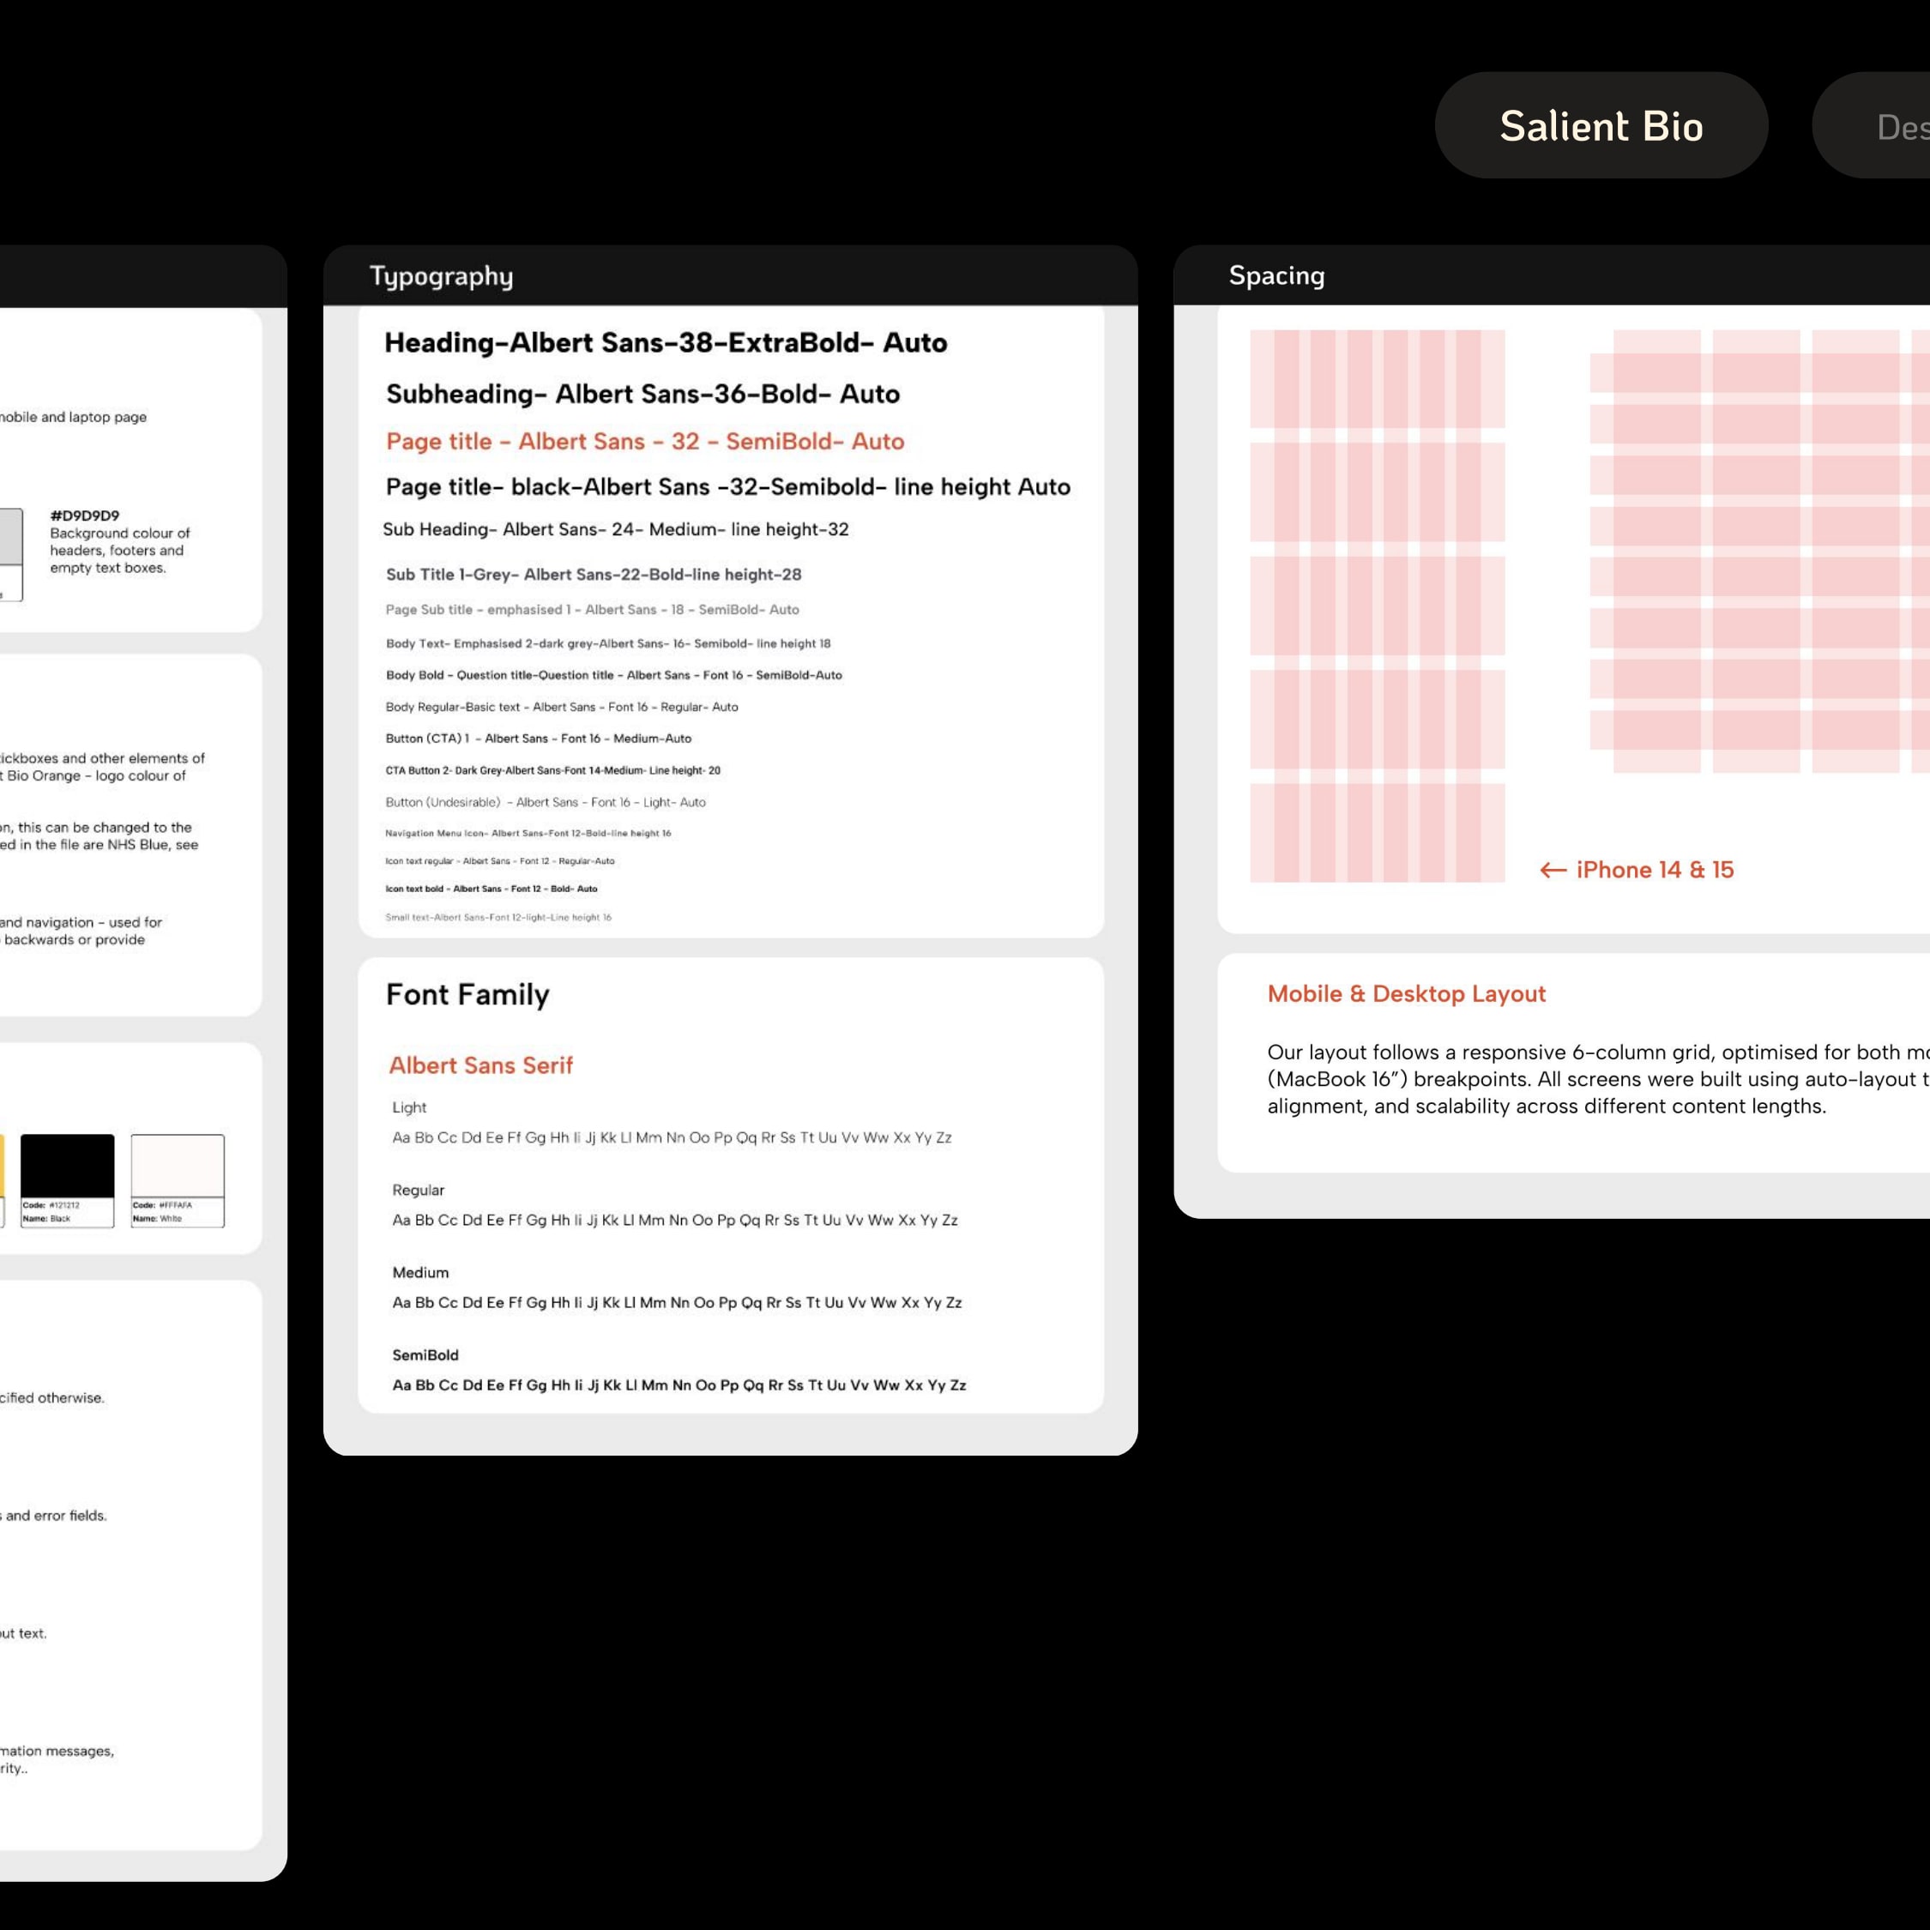Select the Font Family heading
The image size is (1930, 1930).
(x=467, y=994)
